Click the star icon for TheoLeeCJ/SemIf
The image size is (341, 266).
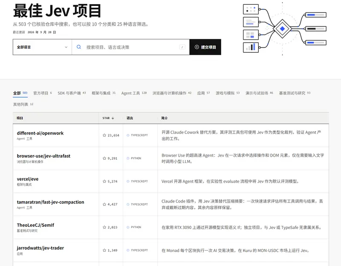(104, 227)
